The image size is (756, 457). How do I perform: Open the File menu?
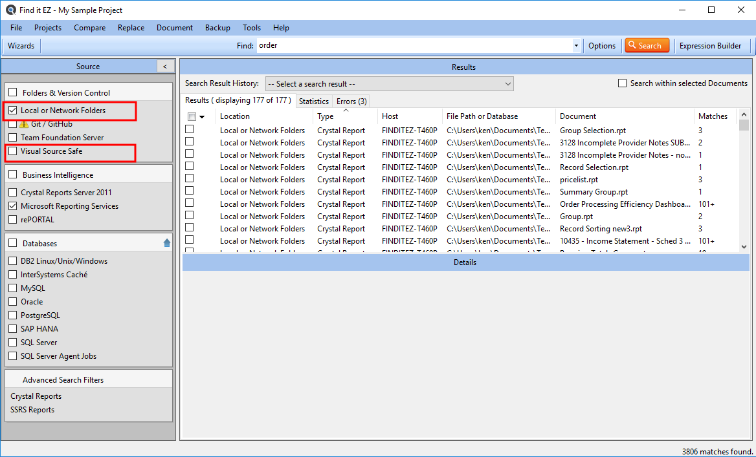pyautogui.click(x=16, y=27)
